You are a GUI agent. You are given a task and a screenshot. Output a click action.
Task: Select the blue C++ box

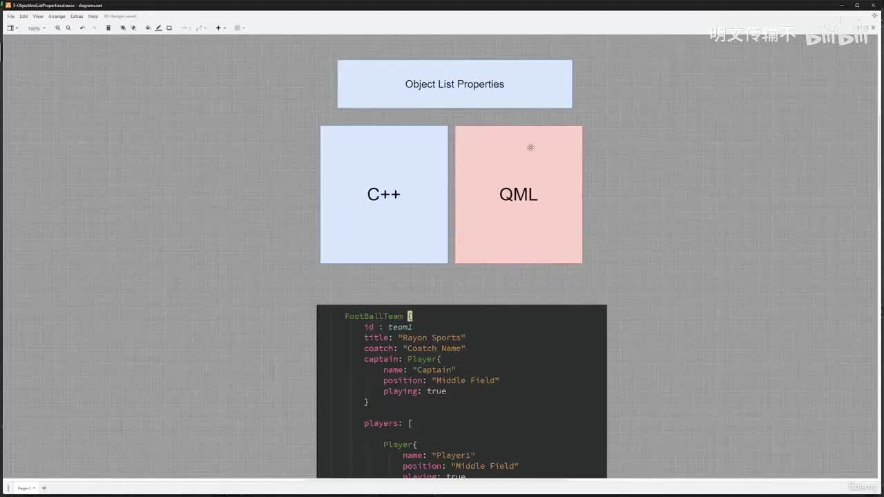[x=384, y=194]
